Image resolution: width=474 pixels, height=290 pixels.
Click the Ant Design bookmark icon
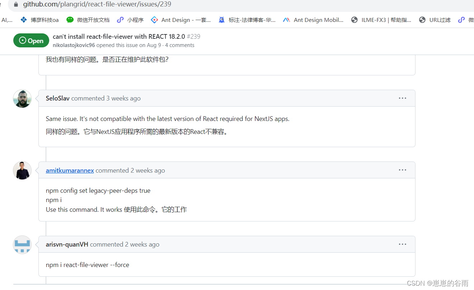point(154,20)
